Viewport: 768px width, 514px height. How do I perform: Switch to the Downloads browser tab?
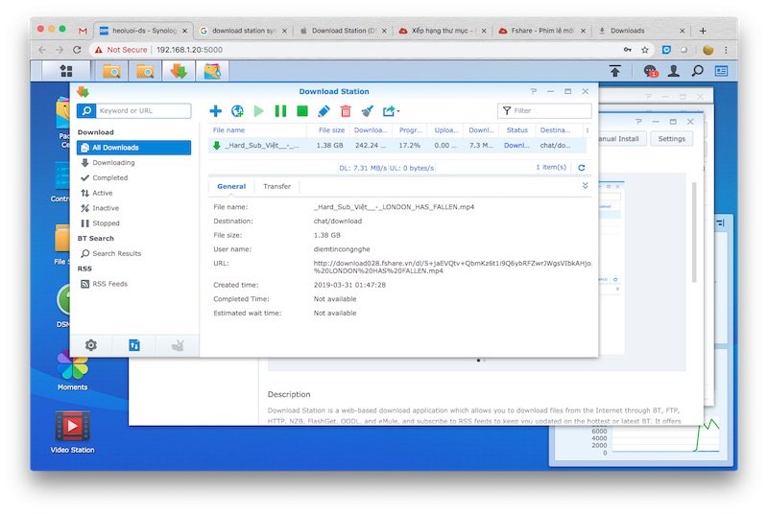coord(641,31)
